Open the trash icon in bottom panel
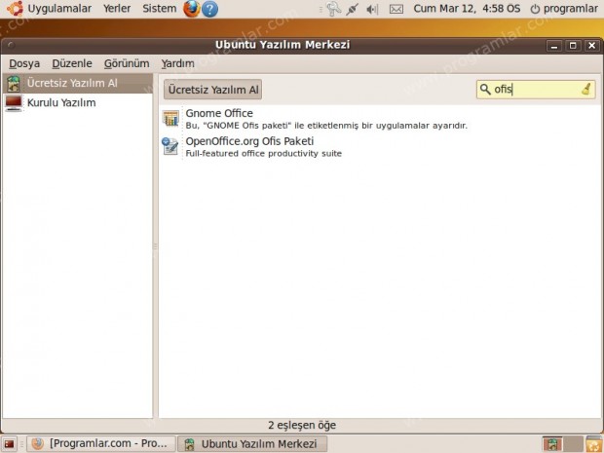 (x=594, y=444)
